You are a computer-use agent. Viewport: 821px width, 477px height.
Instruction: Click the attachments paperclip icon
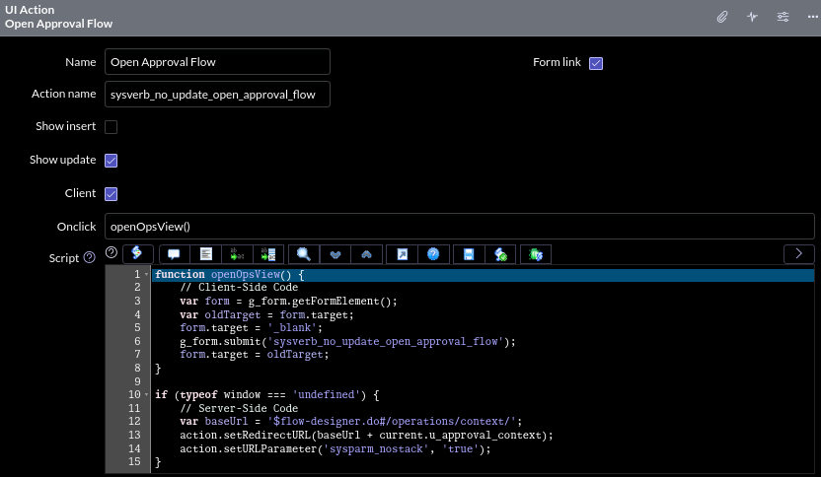pyautogui.click(x=722, y=17)
